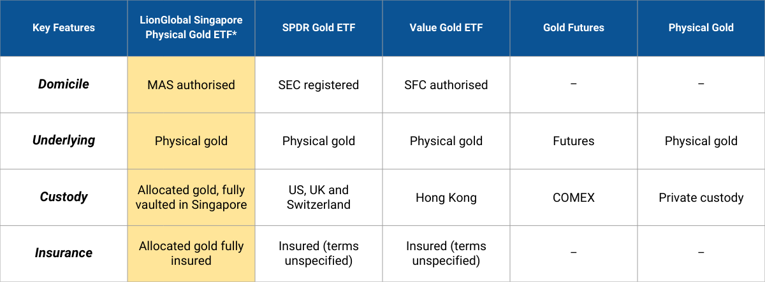Select the Domicile row label
Viewport: 765px width, 282px height.
pyautogui.click(x=64, y=85)
